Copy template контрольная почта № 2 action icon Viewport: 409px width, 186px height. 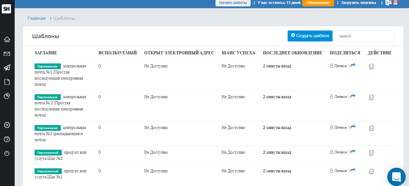click(x=371, y=97)
